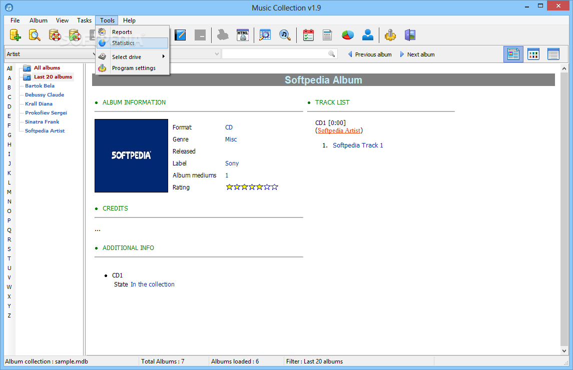
Task: Open the File menu
Action: click(15, 20)
